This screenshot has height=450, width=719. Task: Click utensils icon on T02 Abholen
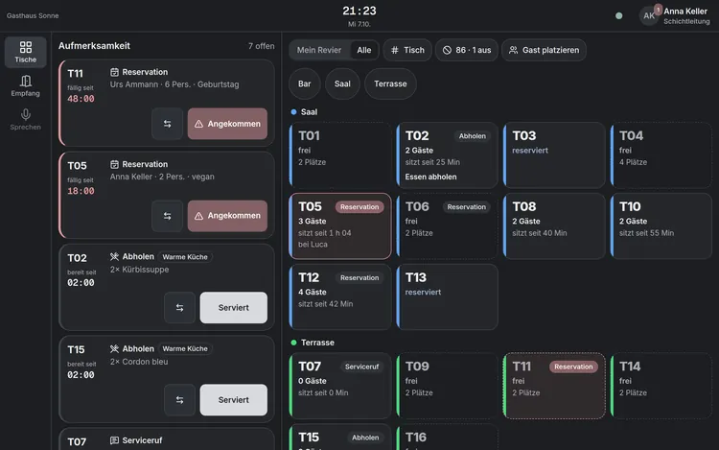tap(114, 256)
